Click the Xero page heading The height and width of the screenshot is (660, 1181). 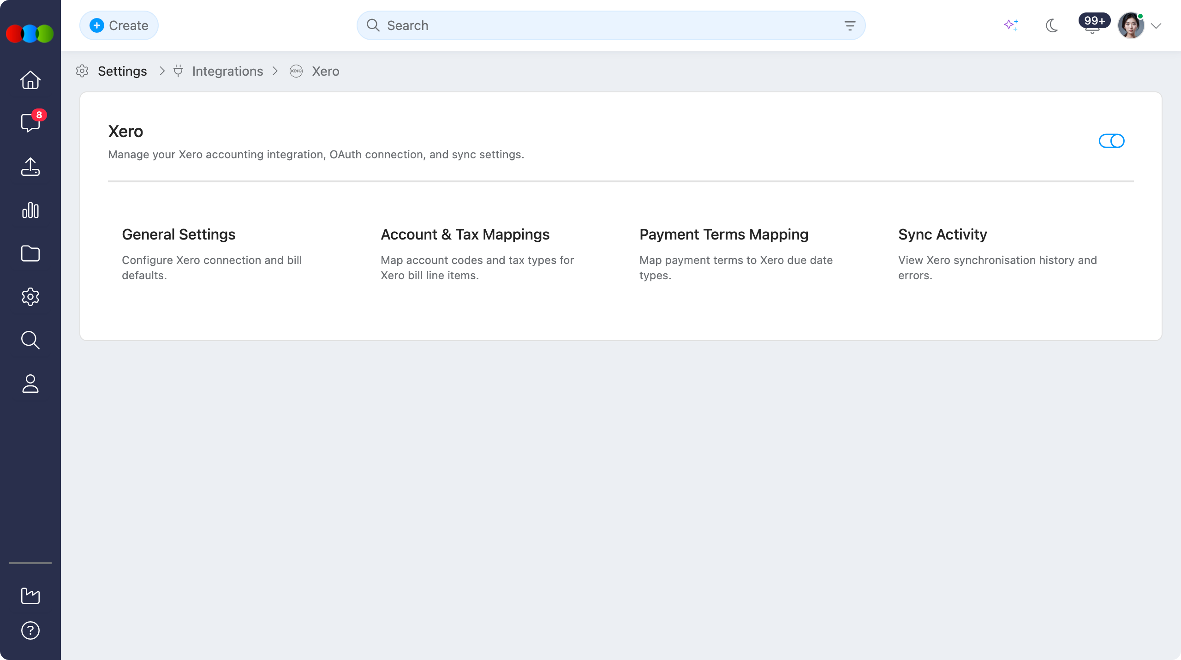[x=125, y=132]
